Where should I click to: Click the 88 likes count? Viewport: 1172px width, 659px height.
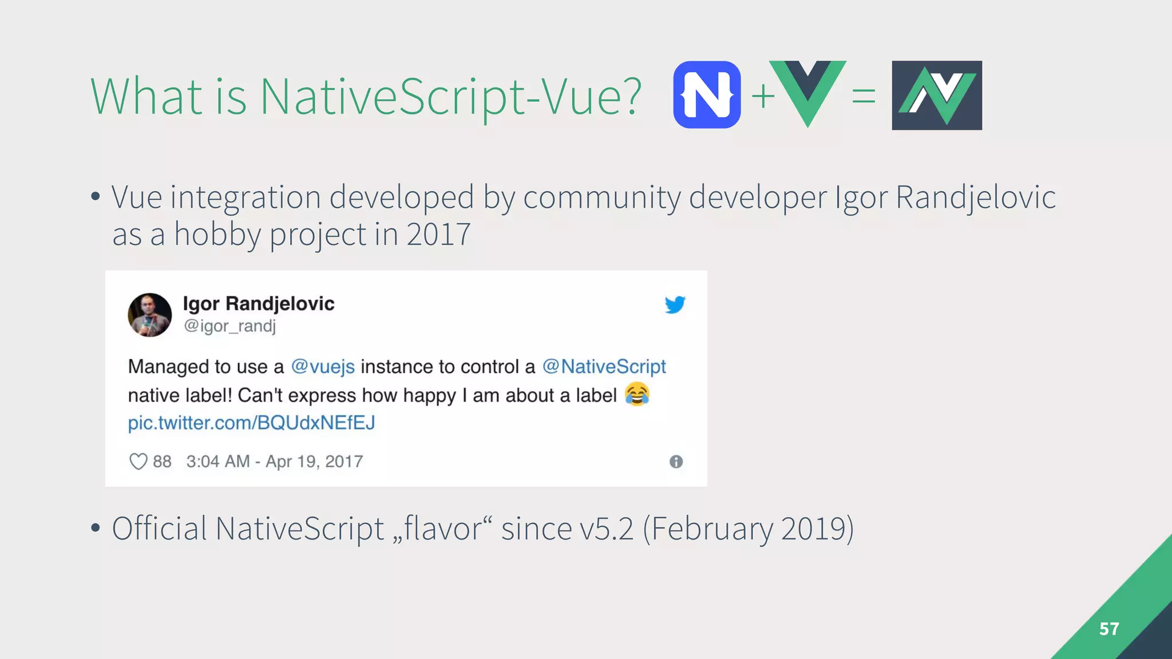point(162,462)
